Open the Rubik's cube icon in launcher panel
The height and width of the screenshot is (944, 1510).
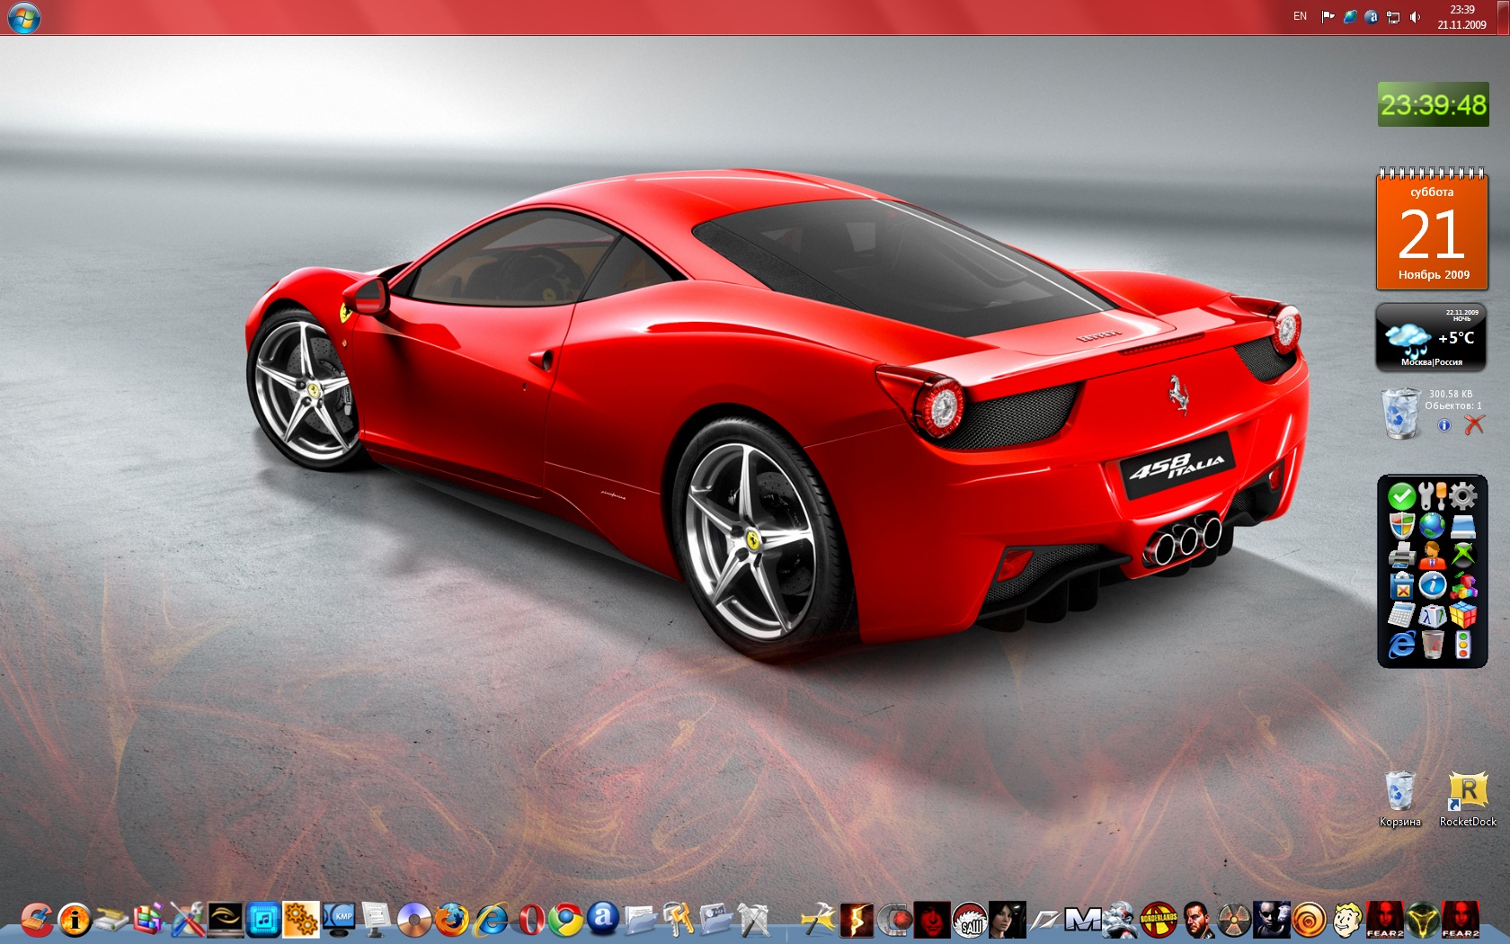pos(1463,615)
